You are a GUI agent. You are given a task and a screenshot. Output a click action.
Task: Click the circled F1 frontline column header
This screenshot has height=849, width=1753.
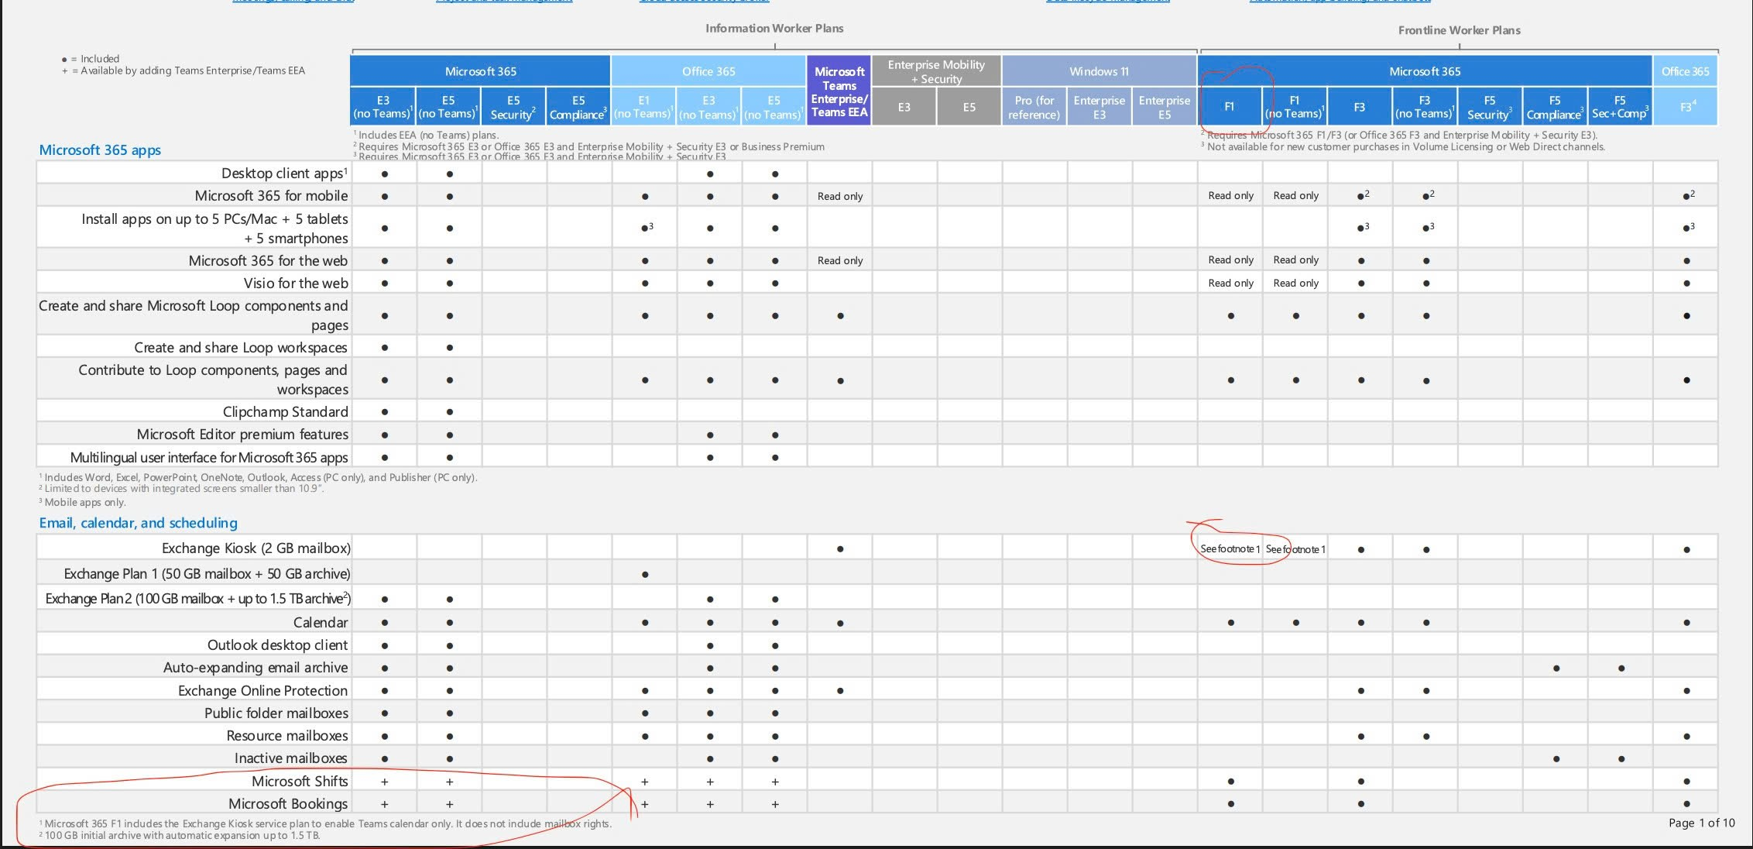pyautogui.click(x=1229, y=107)
